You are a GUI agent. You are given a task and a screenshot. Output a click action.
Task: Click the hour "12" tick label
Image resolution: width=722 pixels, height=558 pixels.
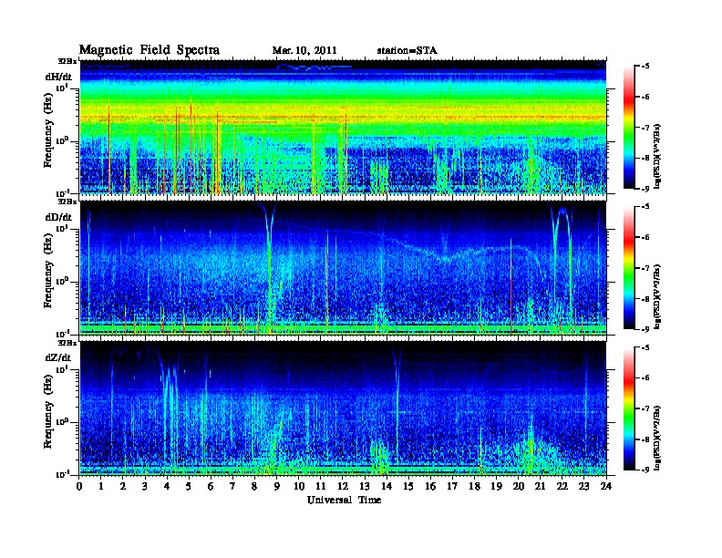pyautogui.click(x=343, y=486)
